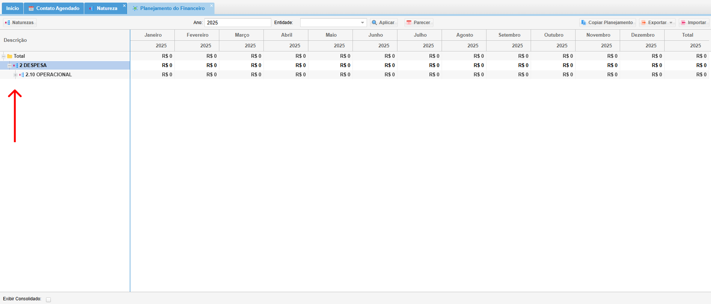Collapse the Total tree node
This screenshot has width=711, height=304.
pos(4,56)
